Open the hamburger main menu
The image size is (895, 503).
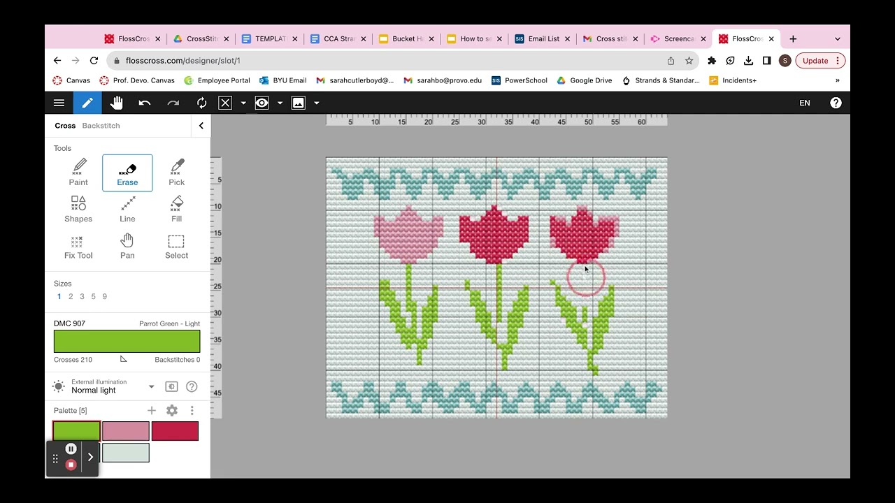tap(59, 103)
